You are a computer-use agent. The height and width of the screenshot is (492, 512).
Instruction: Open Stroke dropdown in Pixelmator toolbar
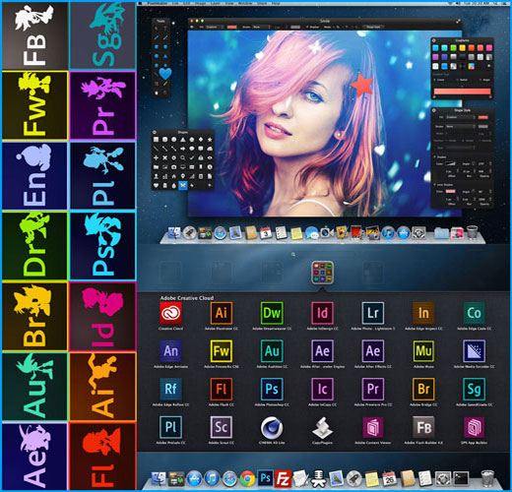(261, 27)
